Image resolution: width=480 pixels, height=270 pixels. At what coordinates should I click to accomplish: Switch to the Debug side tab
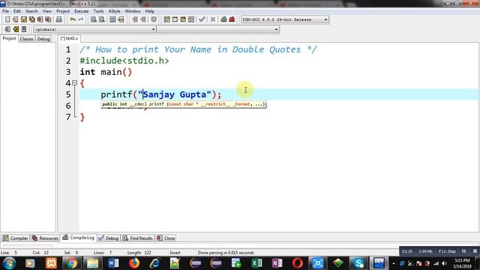[x=43, y=39]
